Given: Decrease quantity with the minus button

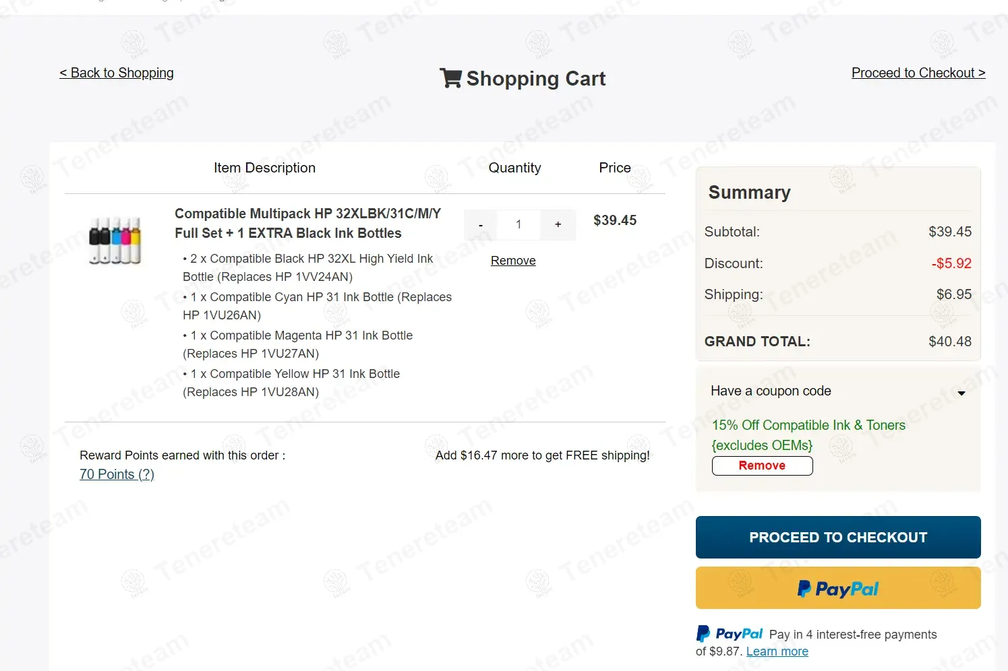Looking at the screenshot, I should click(481, 225).
